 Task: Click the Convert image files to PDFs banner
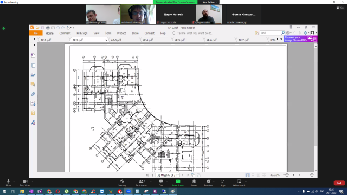pos(300,39)
